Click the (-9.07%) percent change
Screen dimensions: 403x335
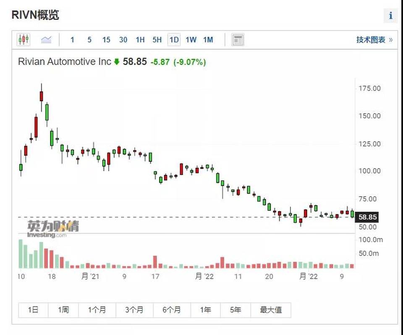[190, 62]
